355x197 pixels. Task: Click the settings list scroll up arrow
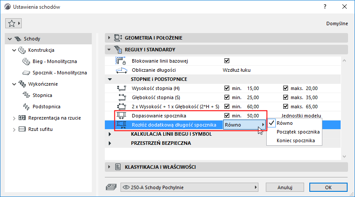[x=345, y=60]
